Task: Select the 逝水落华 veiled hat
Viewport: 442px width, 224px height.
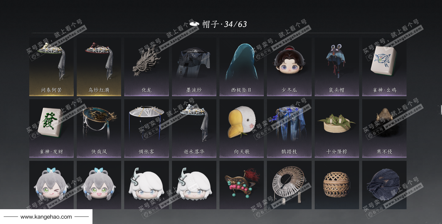Action: [194, 128]
